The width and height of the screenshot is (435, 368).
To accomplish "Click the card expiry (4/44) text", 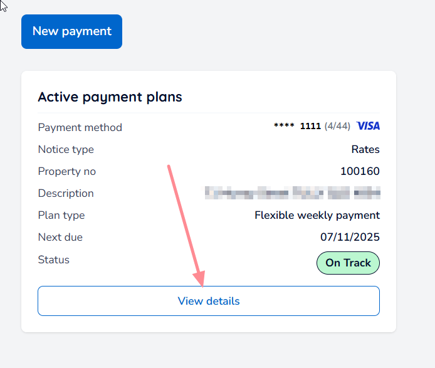I will coord(337,126).
